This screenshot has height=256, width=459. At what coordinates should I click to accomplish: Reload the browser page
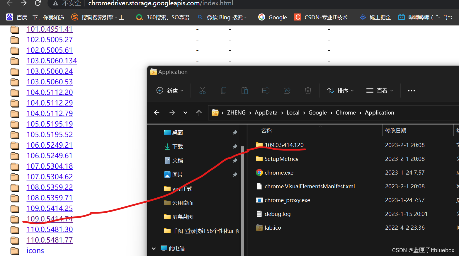38,3
